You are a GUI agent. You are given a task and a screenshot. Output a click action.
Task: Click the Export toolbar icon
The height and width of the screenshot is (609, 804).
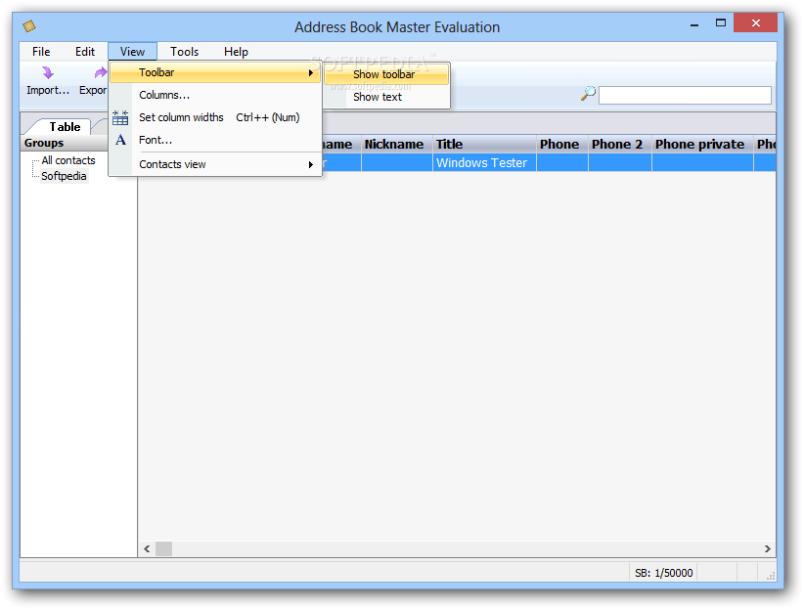pos(101,72)
